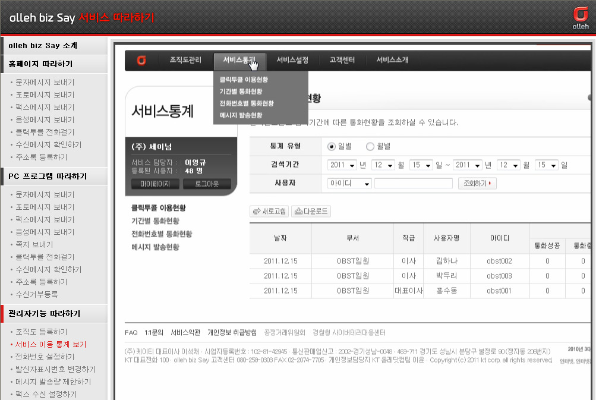Open 기간별 통화현황 in the 서비스통계 side list

pyautogui.click(x=155, y=221)
